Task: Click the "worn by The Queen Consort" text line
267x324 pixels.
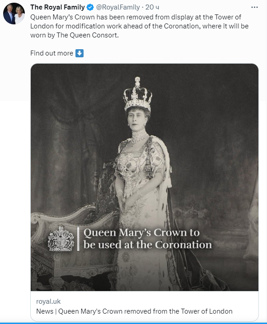Action: point(75,35)
